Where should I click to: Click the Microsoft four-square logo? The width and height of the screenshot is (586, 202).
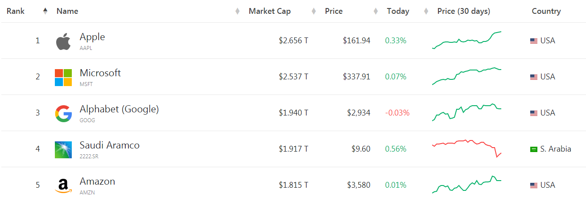(63, 77)
